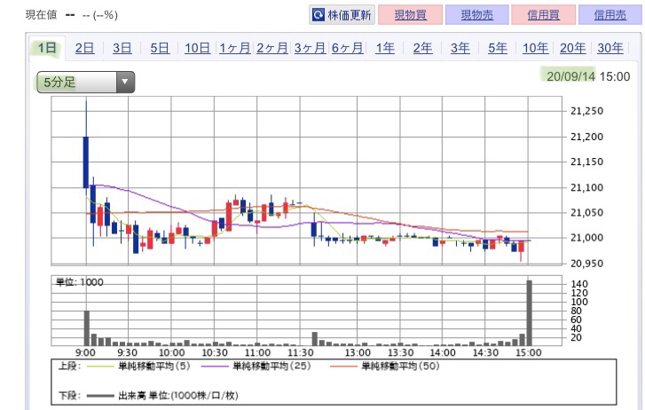Click the 単純移動平均(5) legend entry
The width and height of the screenshot is (645, 410).
138,366
